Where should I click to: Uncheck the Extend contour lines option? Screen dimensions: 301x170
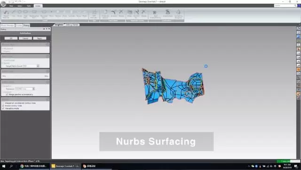click(3, 106)
